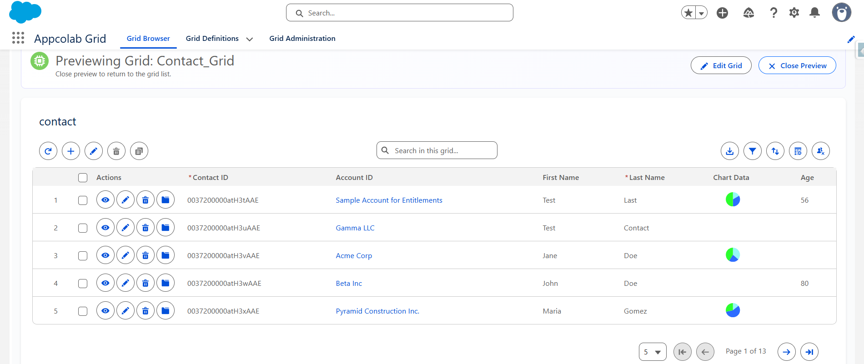Click the export download icon
The image size is (864, 364).
[730, 151]
